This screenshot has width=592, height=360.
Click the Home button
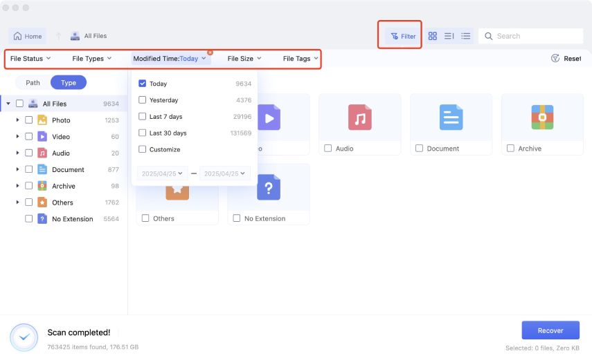pyautogui.click(x=27, y=36)
